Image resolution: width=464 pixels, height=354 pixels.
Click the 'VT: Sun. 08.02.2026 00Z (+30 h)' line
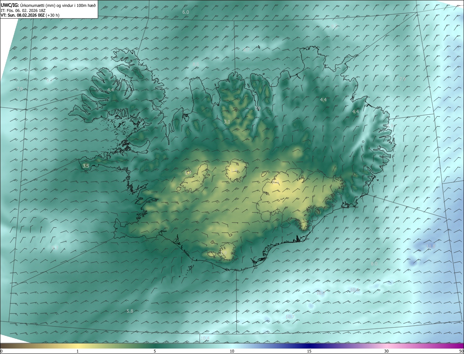pyautogui.click(x=30, y=15)
